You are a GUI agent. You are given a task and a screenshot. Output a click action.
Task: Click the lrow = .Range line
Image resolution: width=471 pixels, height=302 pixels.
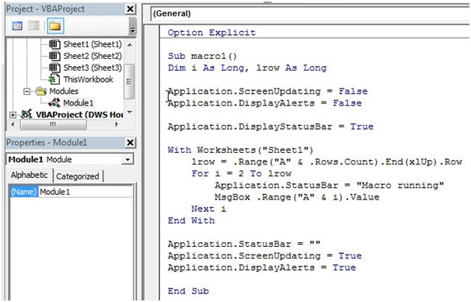tap(326, 161)
